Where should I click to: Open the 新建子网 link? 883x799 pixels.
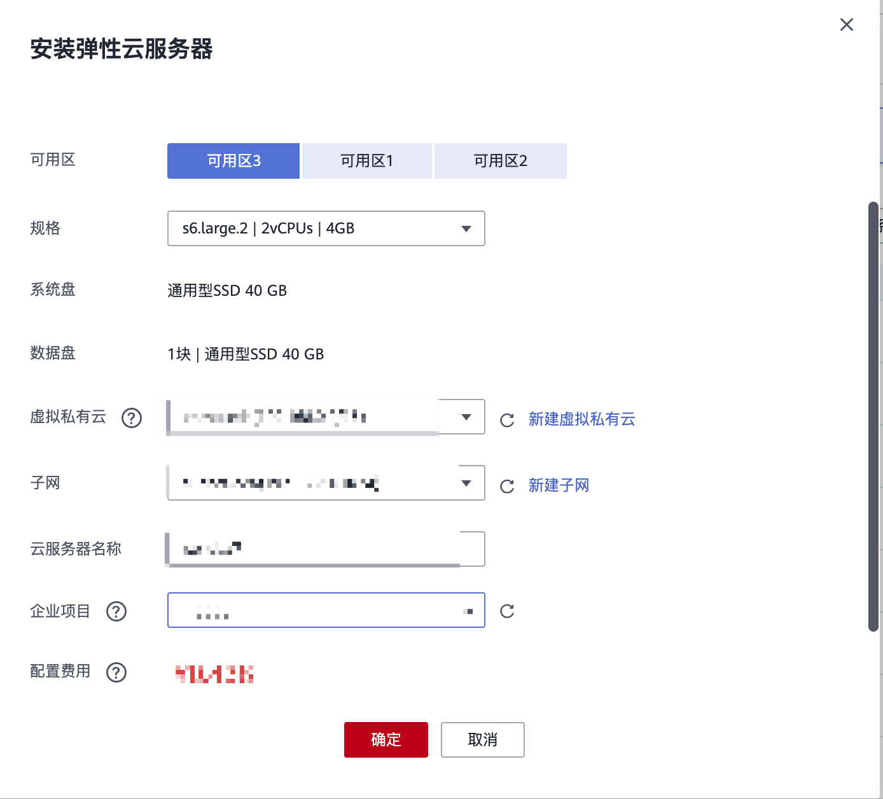(x=559, y=485)
